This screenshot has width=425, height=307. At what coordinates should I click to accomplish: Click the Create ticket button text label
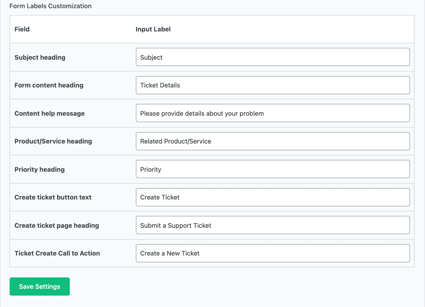point(53,197)
